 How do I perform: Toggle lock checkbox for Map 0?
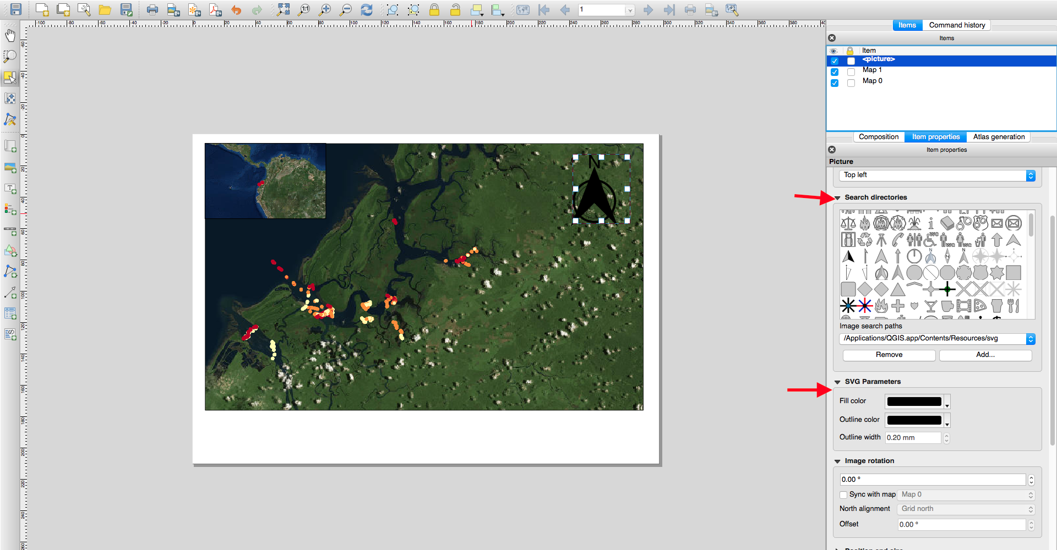click(x=851, y=83)
